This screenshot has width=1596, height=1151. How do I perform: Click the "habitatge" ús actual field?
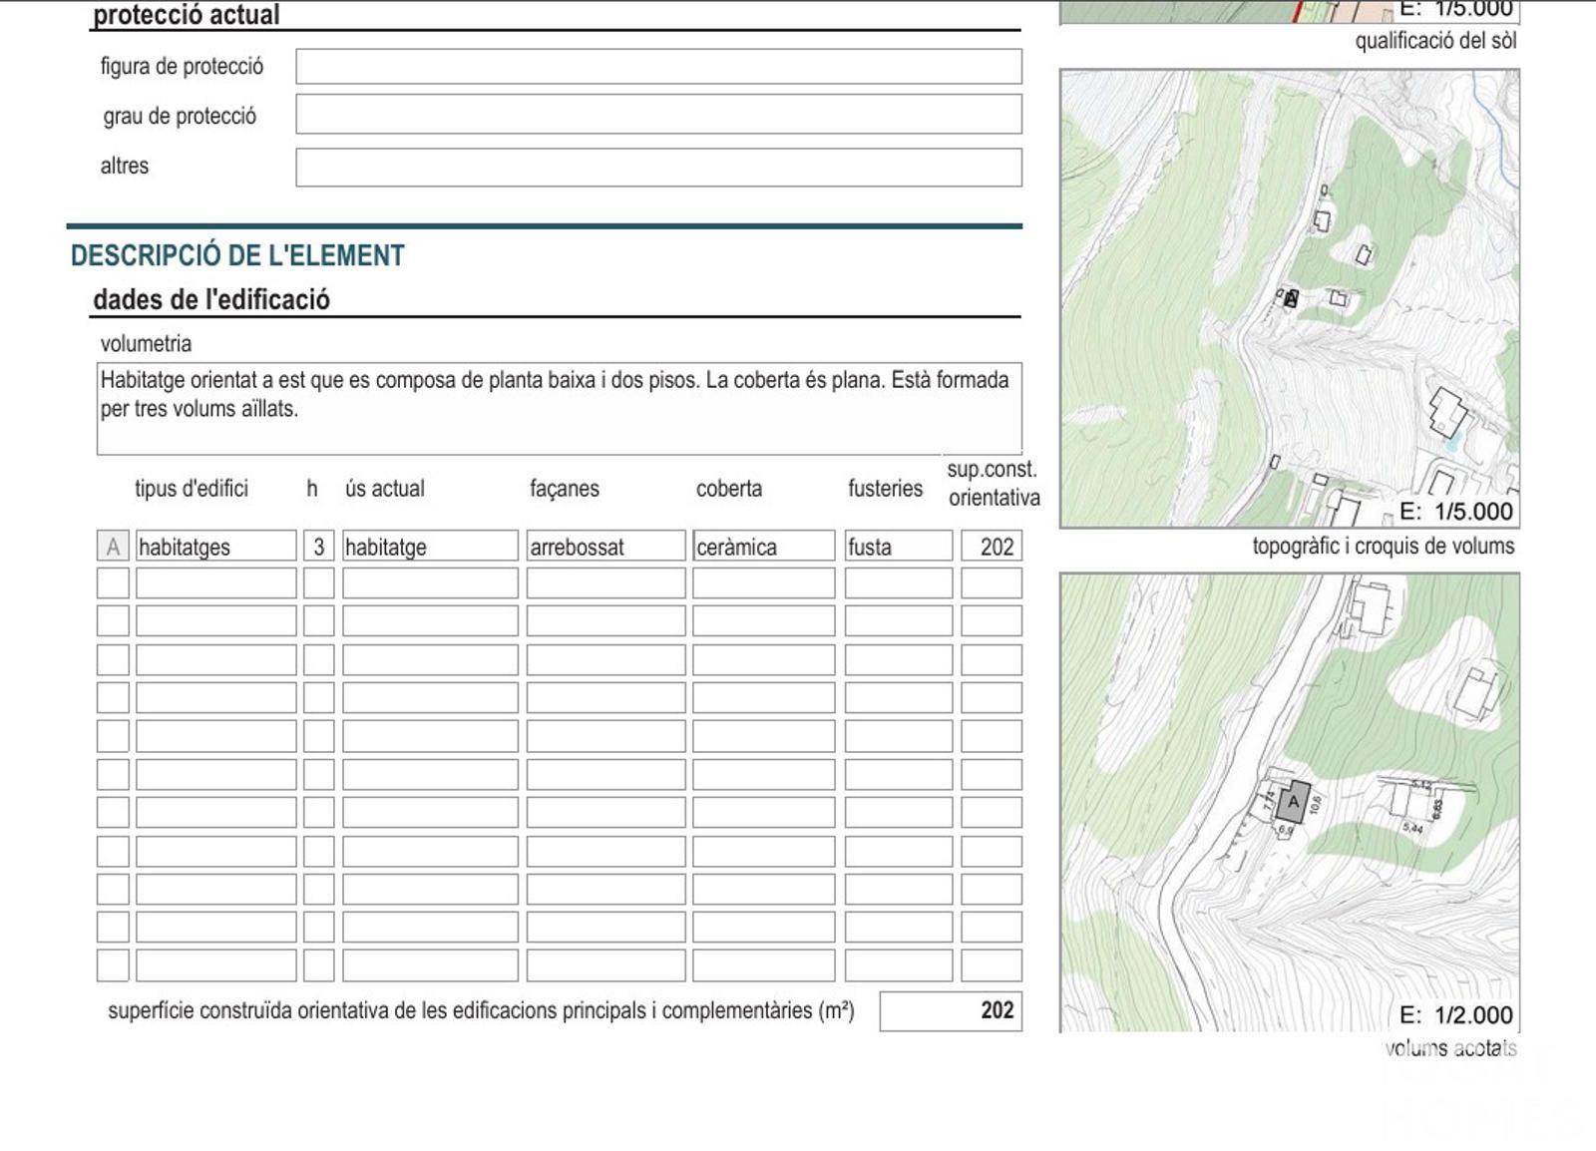pos(430,547)
